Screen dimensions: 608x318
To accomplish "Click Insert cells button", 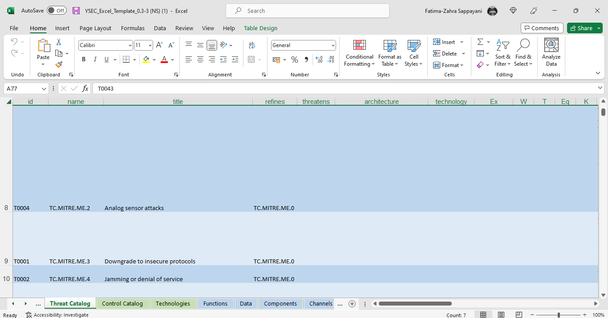I will tap(449, 42).
